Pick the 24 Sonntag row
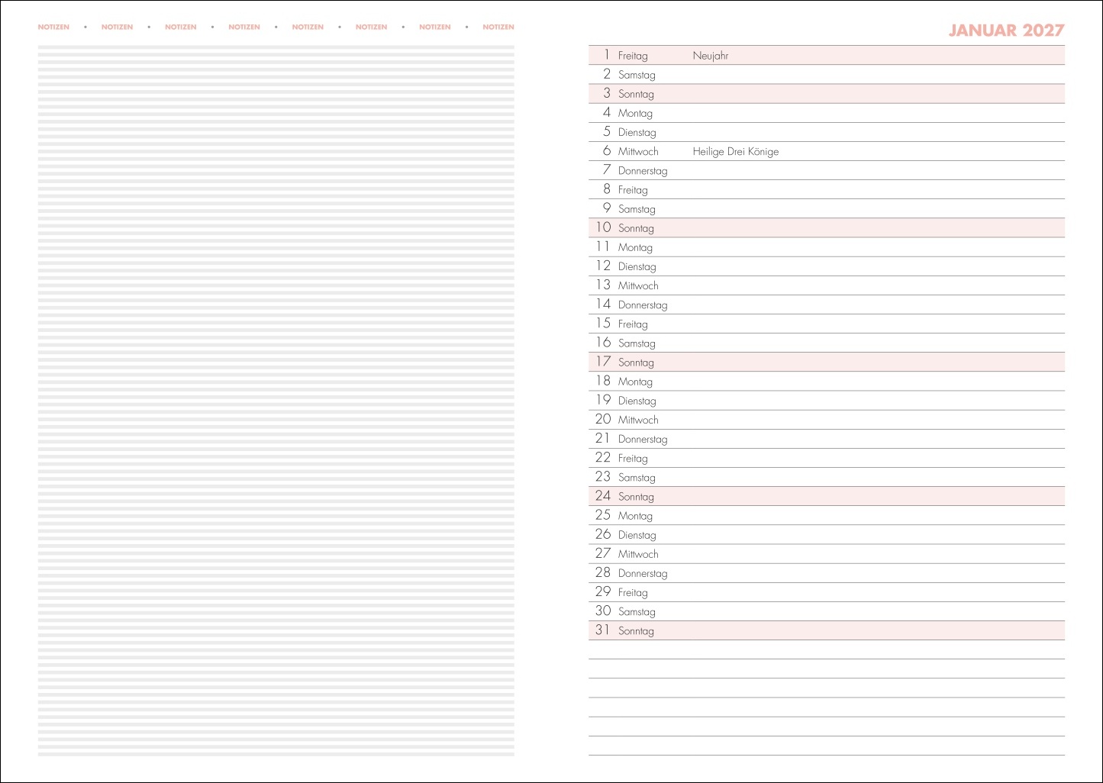 (826, 497)
